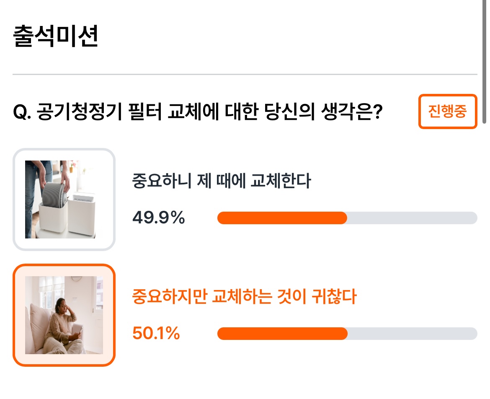The image size is (490, 399).
Task: Select the woman on sofa thumbnail
Action: tap(64, 315)
